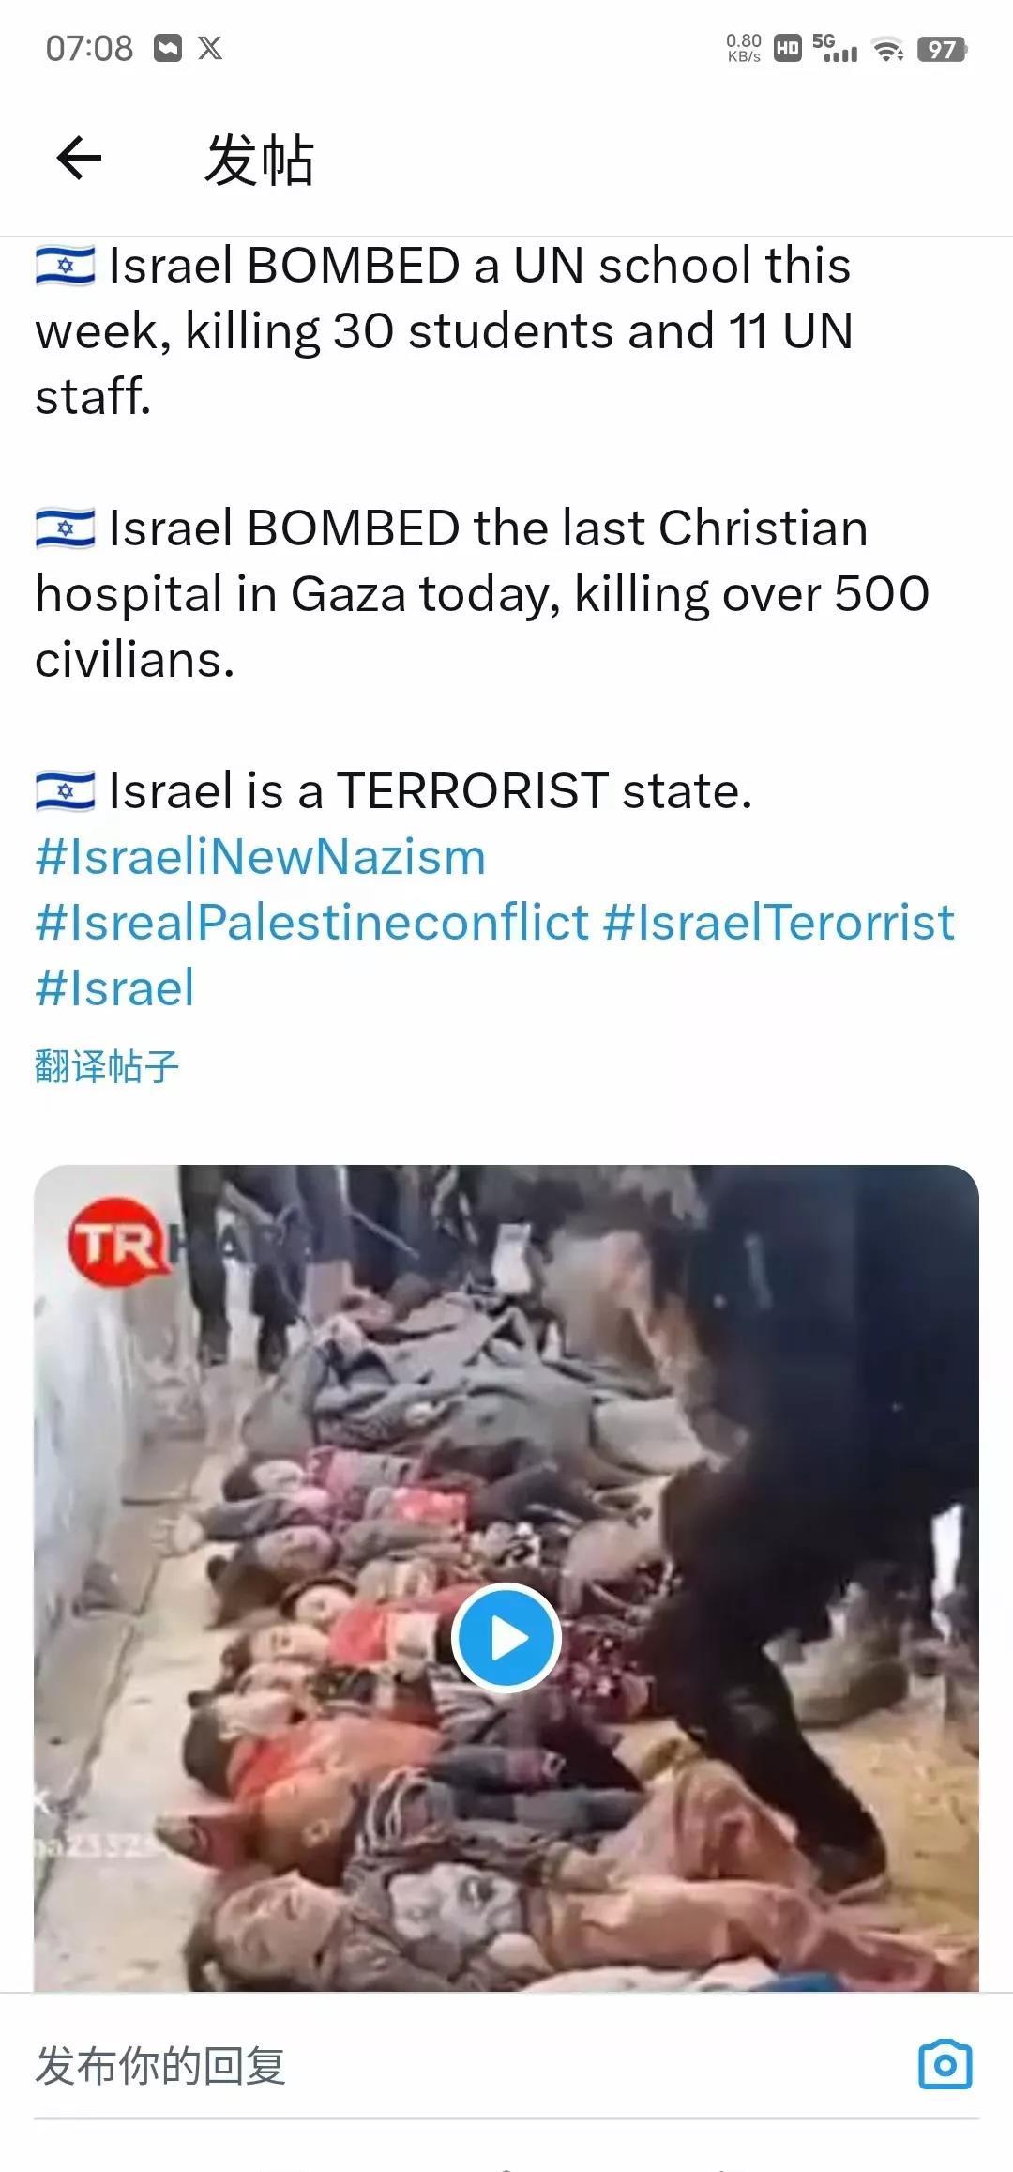Tap the X app notification icon in status bar
Viewport: 1013px width, 2172px height.
point(210,48)
